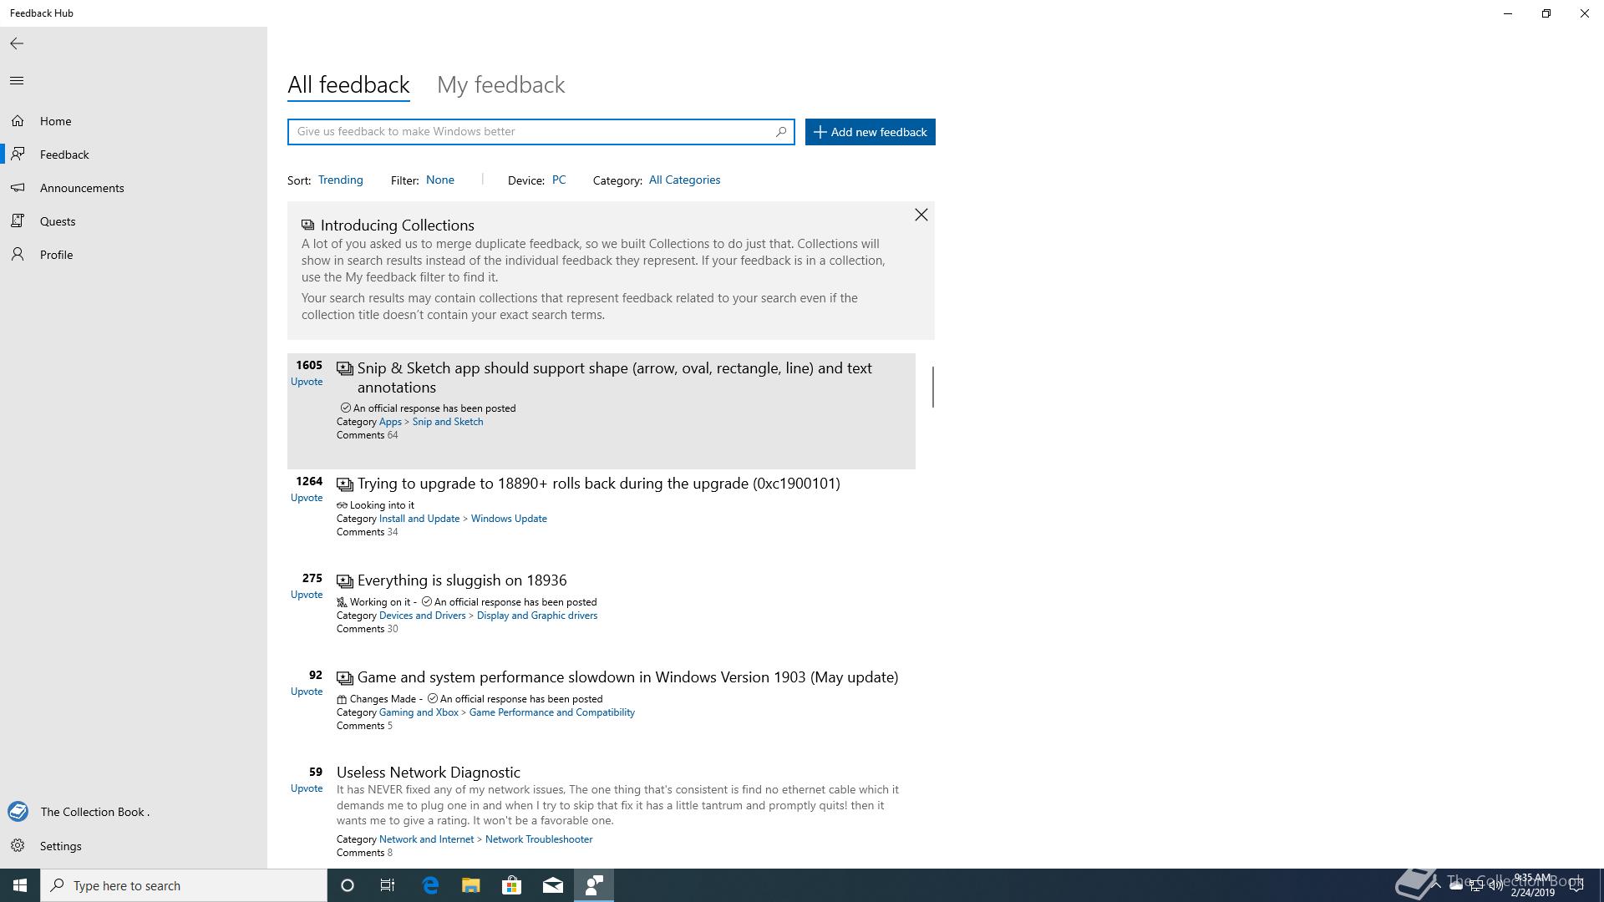Click the search magnifier icon

pyautogui.click(x=781, y=132)
